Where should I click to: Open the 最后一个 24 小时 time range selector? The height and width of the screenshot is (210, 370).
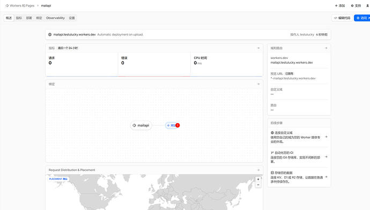pos(68,48)
